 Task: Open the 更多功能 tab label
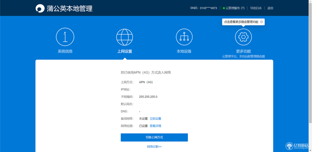[243, 51]
